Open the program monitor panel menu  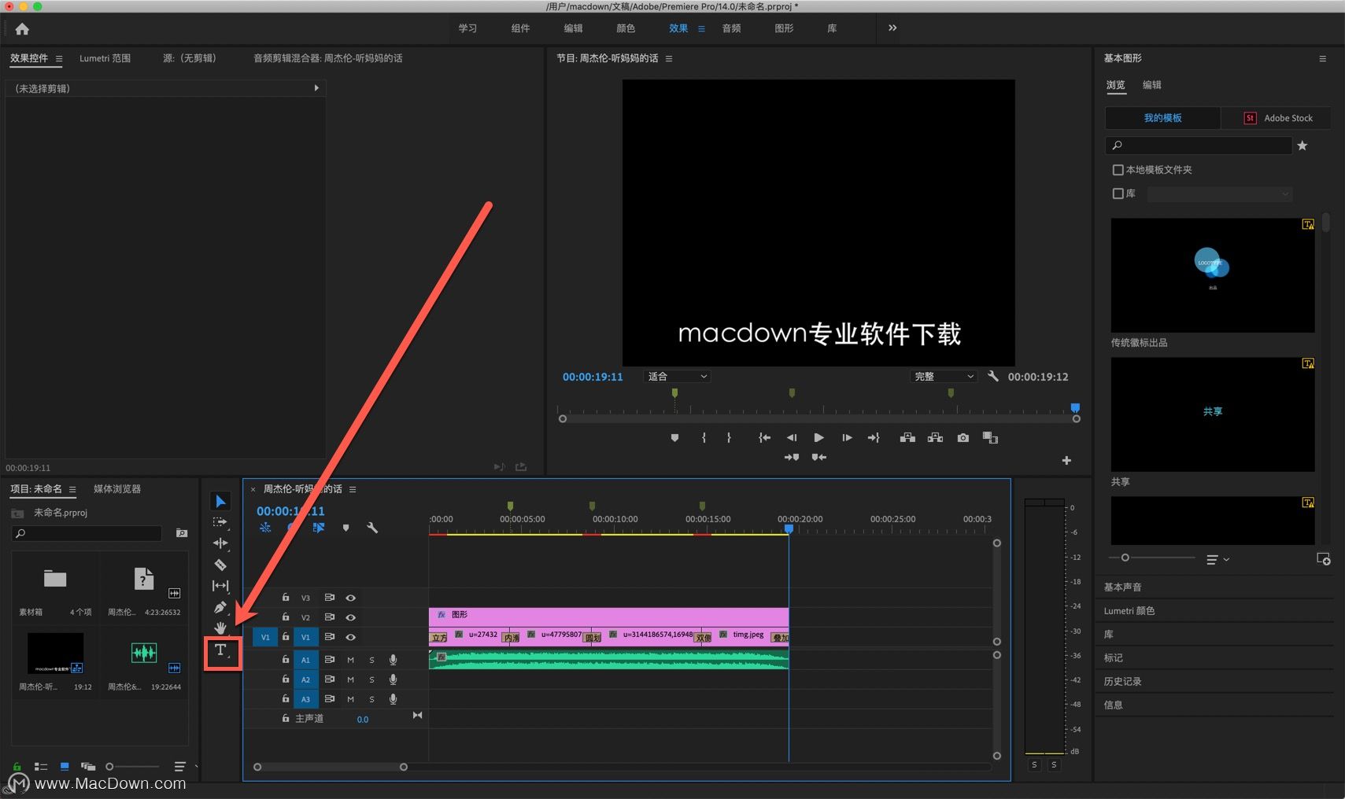click(669, 58)
